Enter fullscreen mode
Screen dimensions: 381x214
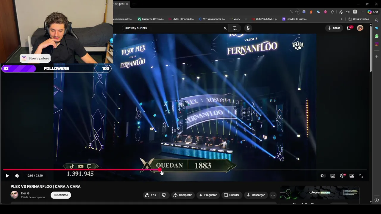pyautogui.click(x=361, y=176)
